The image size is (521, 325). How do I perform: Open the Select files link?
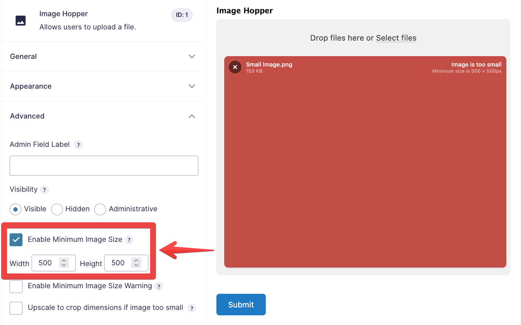click(396, 38)
